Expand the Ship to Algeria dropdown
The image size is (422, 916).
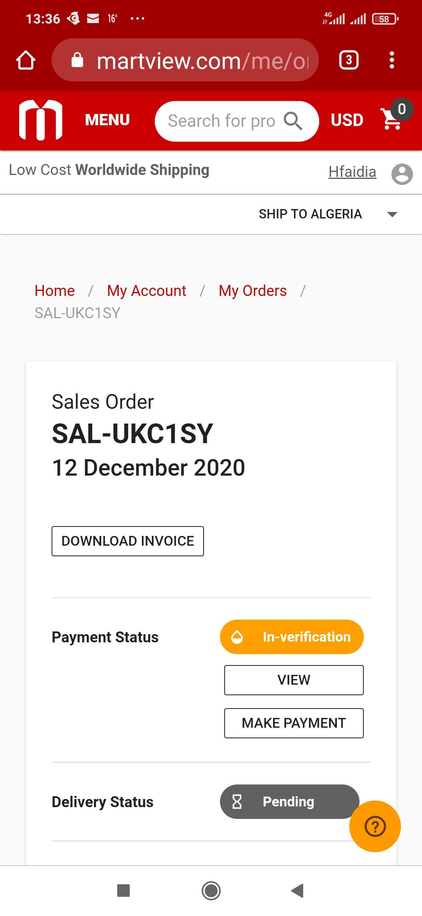[328, 214]
